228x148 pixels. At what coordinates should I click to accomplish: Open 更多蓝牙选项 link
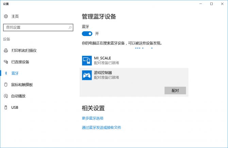(x=93, y=118)
